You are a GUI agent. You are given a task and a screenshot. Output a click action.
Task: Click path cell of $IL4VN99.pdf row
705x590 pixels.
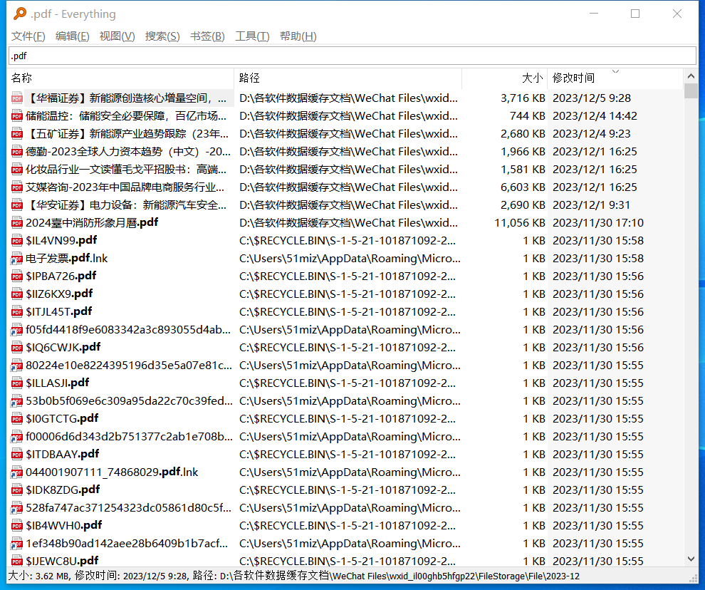point(347,241)
